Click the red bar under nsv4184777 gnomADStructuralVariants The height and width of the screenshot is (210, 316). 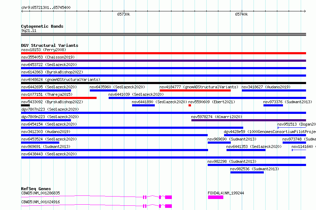[x=195, y=90]
